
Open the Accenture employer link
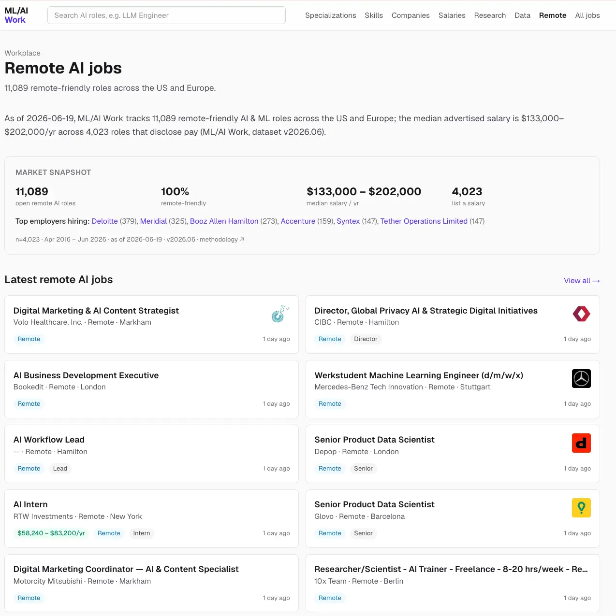coord(298,221)
